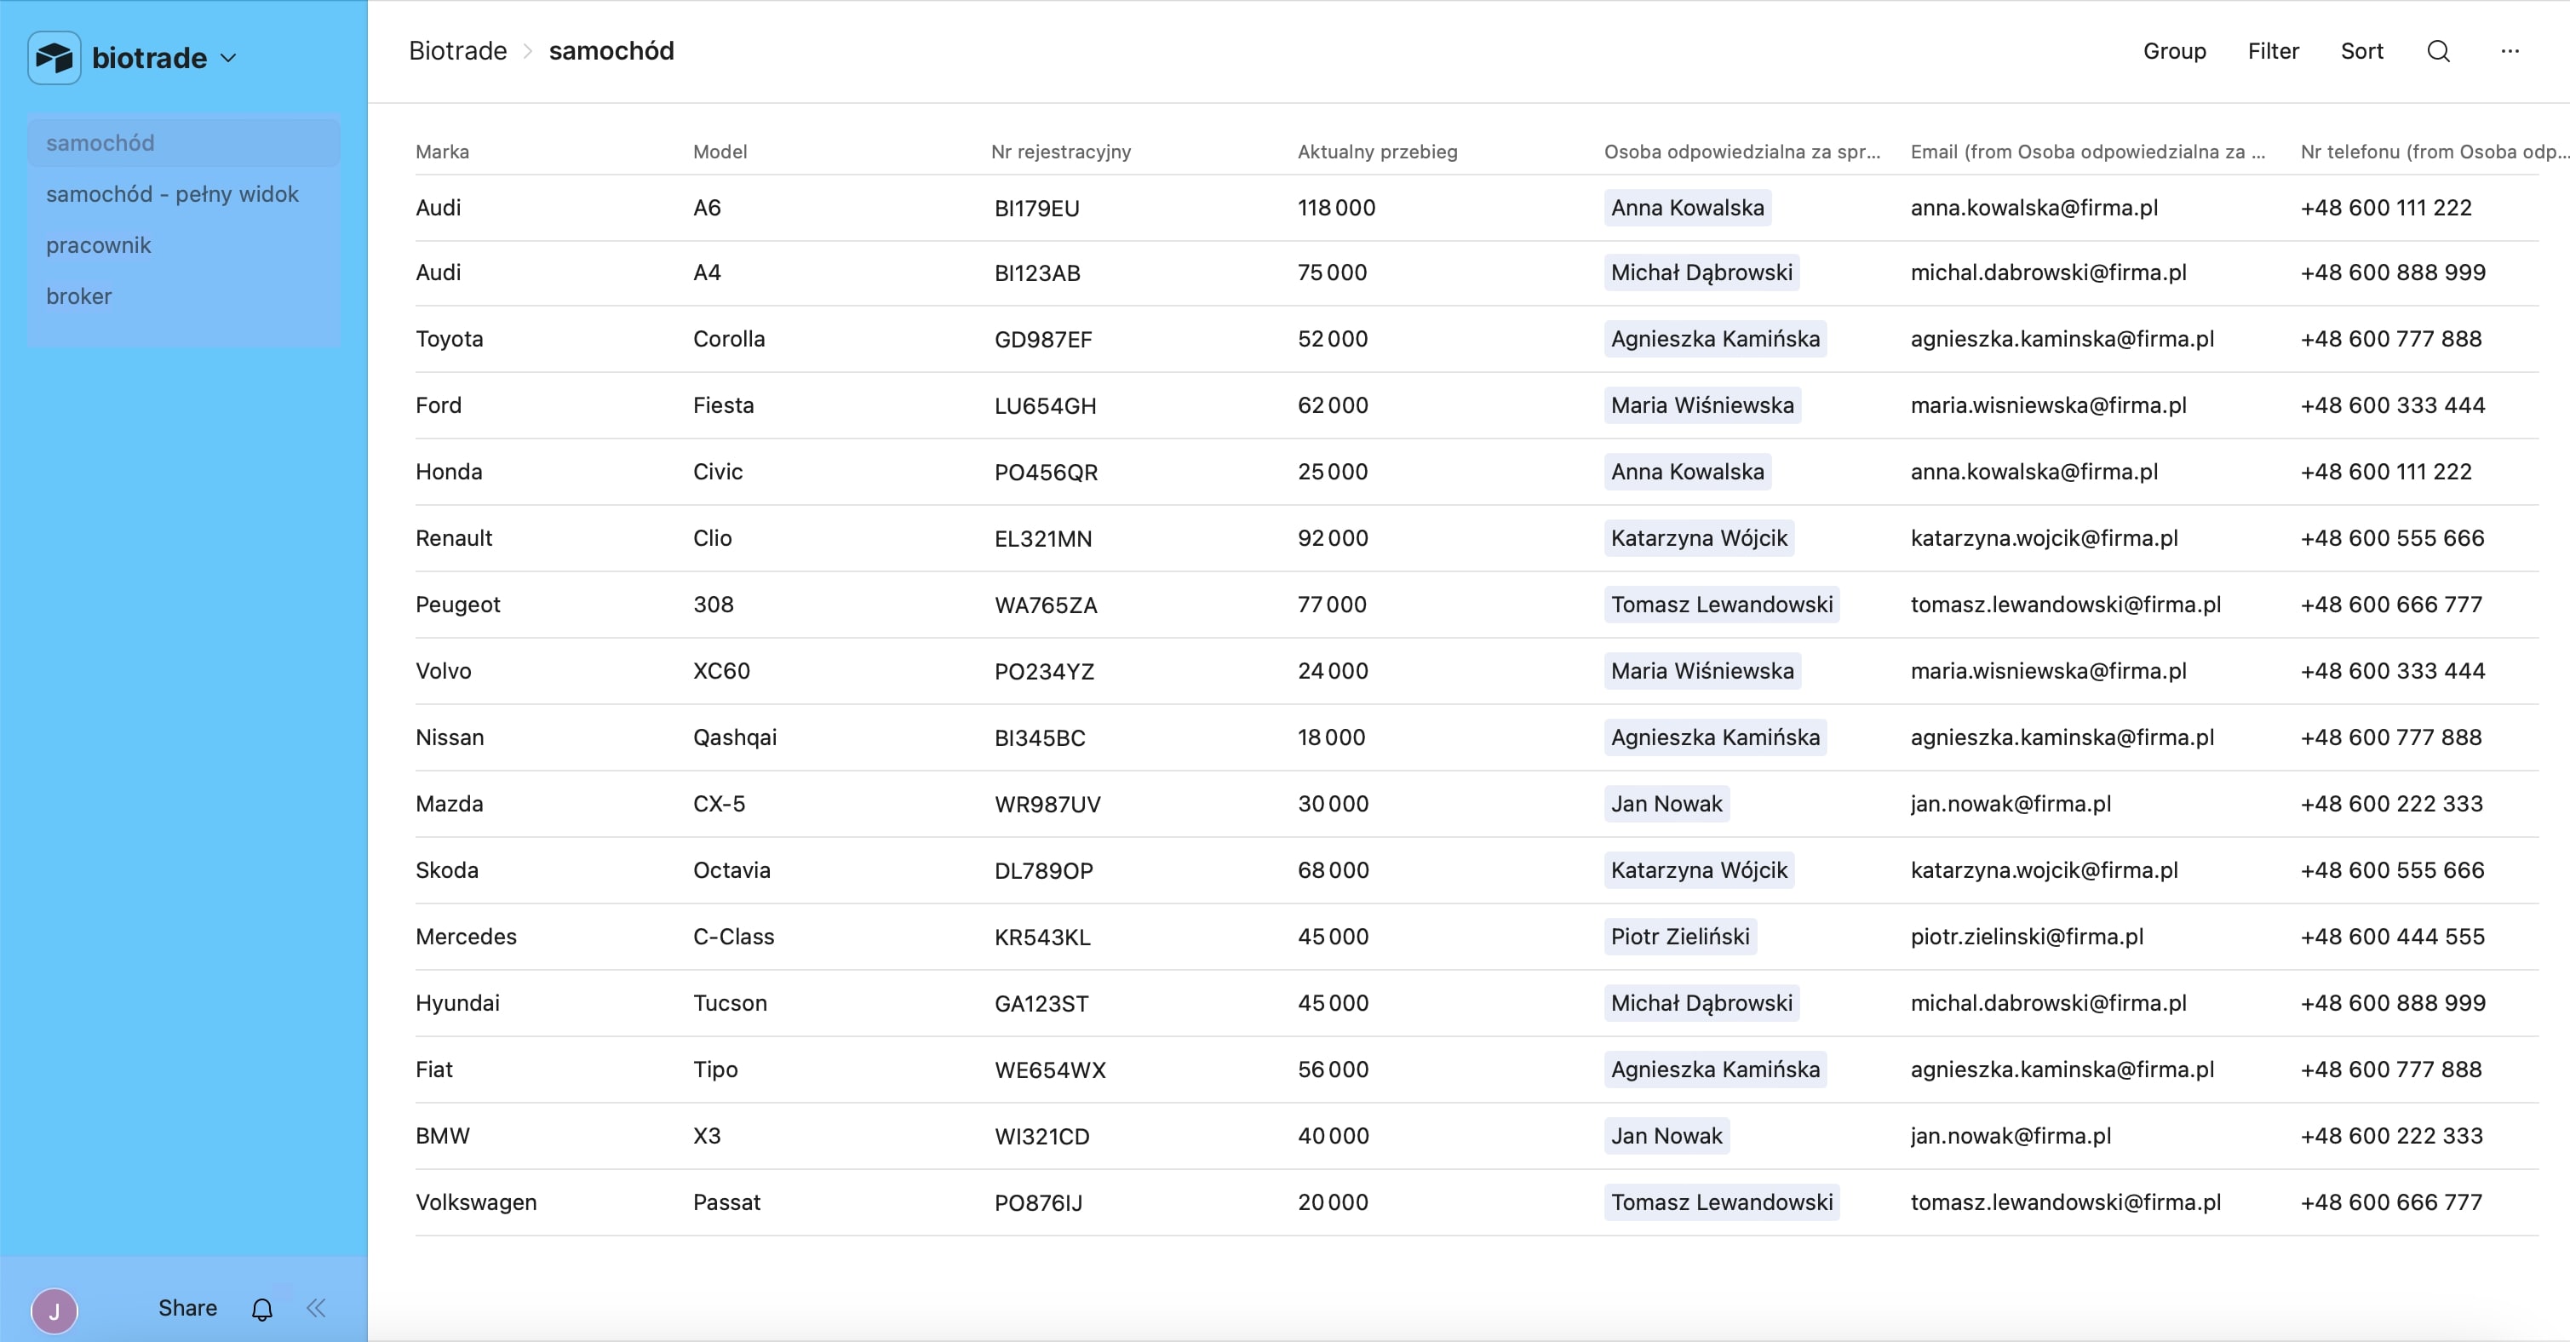
Task: Click the biotrade box logo icon
Action: click(x=54, y=58)
